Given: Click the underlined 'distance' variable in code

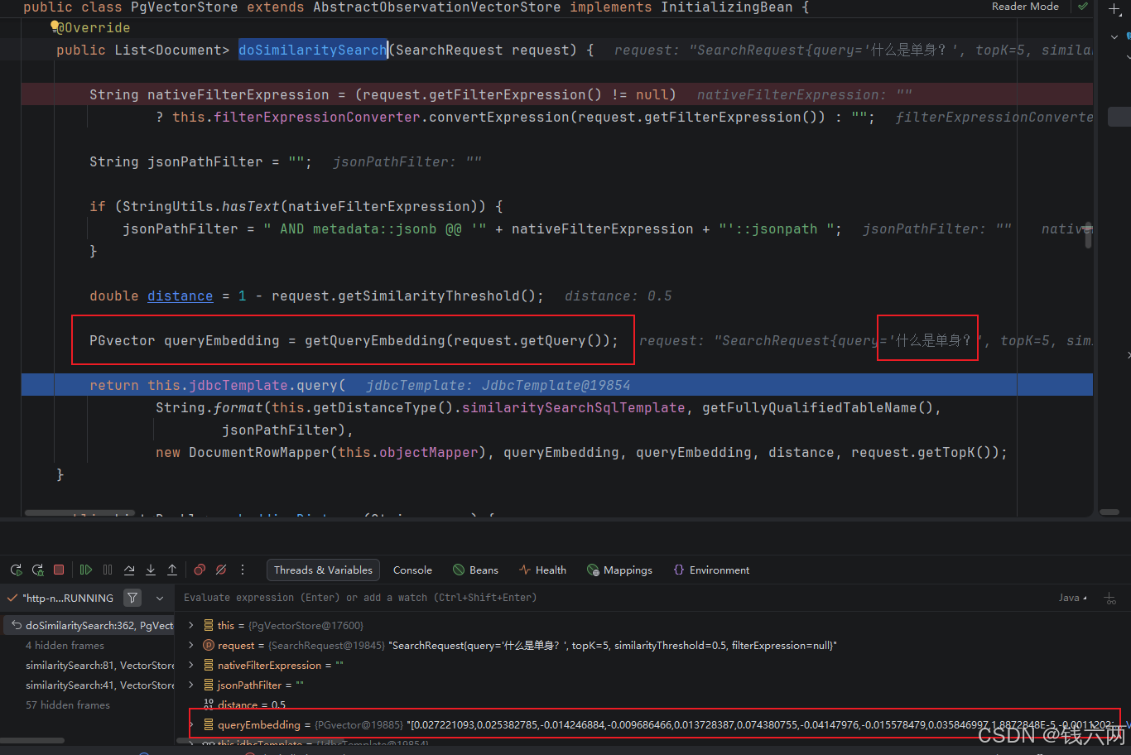Looking at the screenshot, I should pyautogui.click(x=180, y=296).
